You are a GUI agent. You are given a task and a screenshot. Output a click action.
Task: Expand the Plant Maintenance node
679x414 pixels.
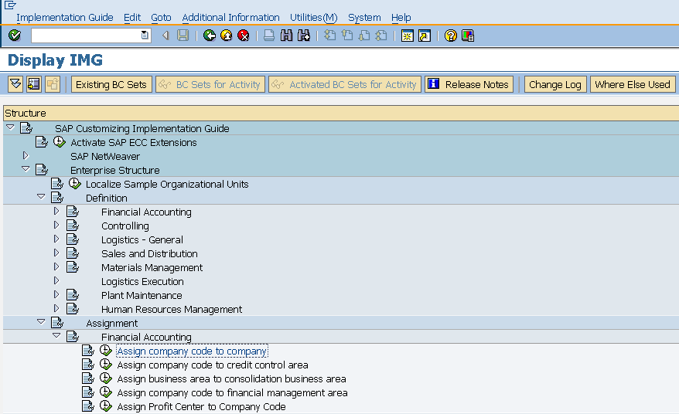56,294
